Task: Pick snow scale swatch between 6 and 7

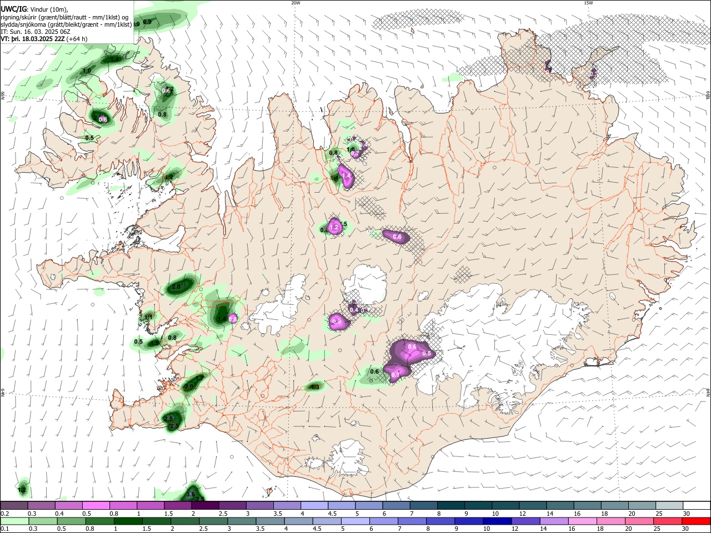Action: (x=397, y=506)
